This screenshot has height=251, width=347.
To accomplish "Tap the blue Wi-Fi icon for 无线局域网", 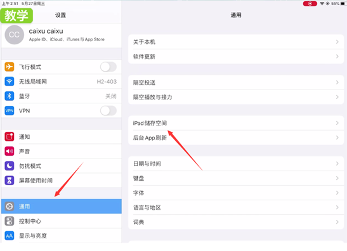I will pyautogui.click(x=10, y=81).
